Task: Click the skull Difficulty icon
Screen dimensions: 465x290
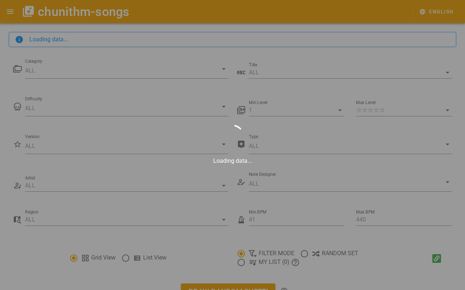Action: pyautogui.click(x=17, y=107)
